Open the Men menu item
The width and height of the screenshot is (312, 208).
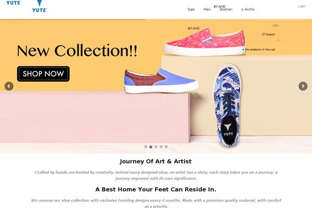click(207, 9)
